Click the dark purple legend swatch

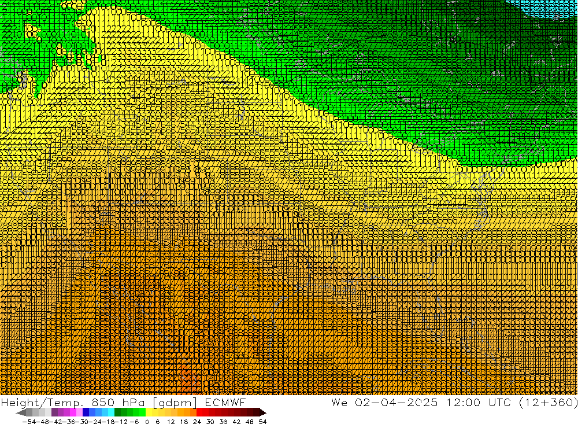[54, 412]
